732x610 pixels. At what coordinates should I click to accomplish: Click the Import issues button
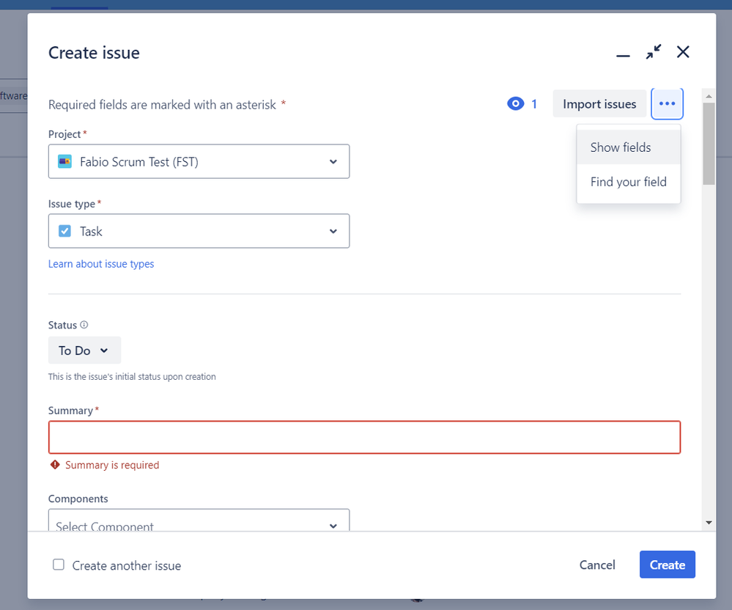coord(599,103)
